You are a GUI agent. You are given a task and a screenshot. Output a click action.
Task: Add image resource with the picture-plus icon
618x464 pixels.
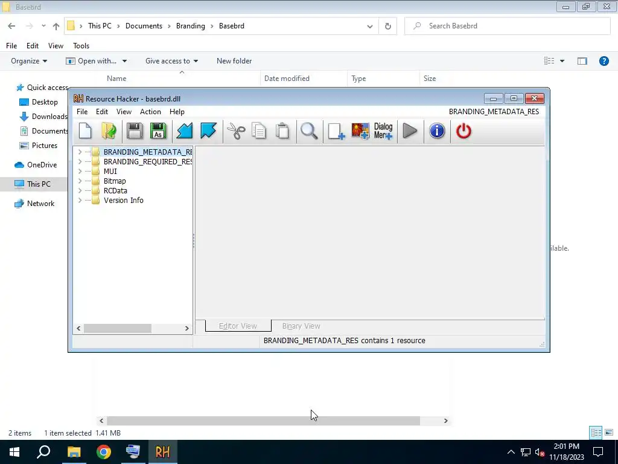coord(360,131)
